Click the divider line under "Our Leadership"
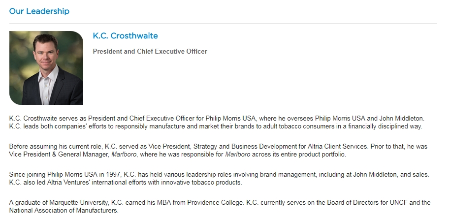This screenshot has height=219, width=451. point(223,23)
